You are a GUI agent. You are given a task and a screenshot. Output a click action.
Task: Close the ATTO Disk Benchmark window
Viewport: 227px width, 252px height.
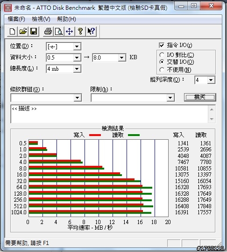coord(211,6)
